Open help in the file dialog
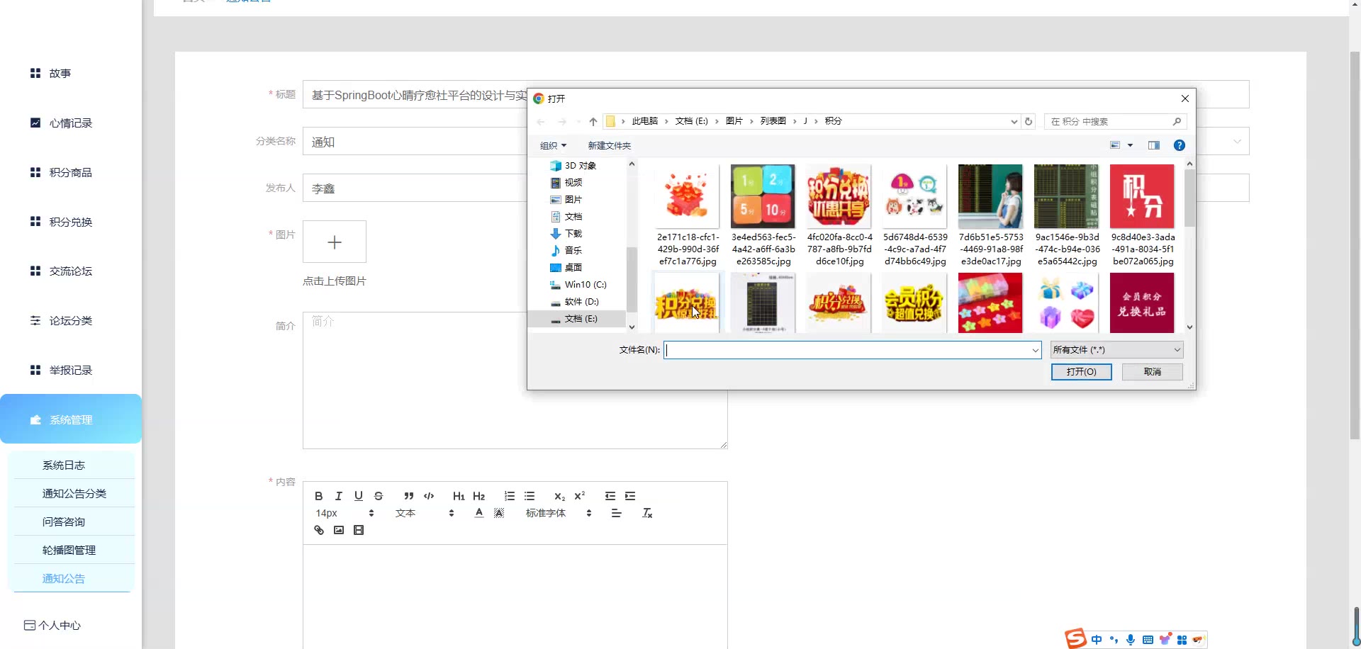The height and width of the screenshot is (649, 1361). [x=1179, y=145]
